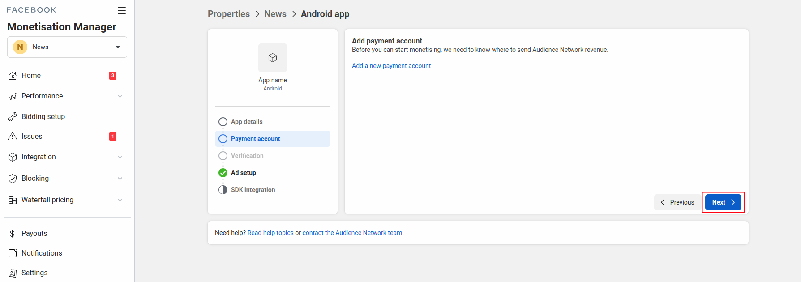
Task: Click the hamburger menu icon
Action: coord(121,10)
